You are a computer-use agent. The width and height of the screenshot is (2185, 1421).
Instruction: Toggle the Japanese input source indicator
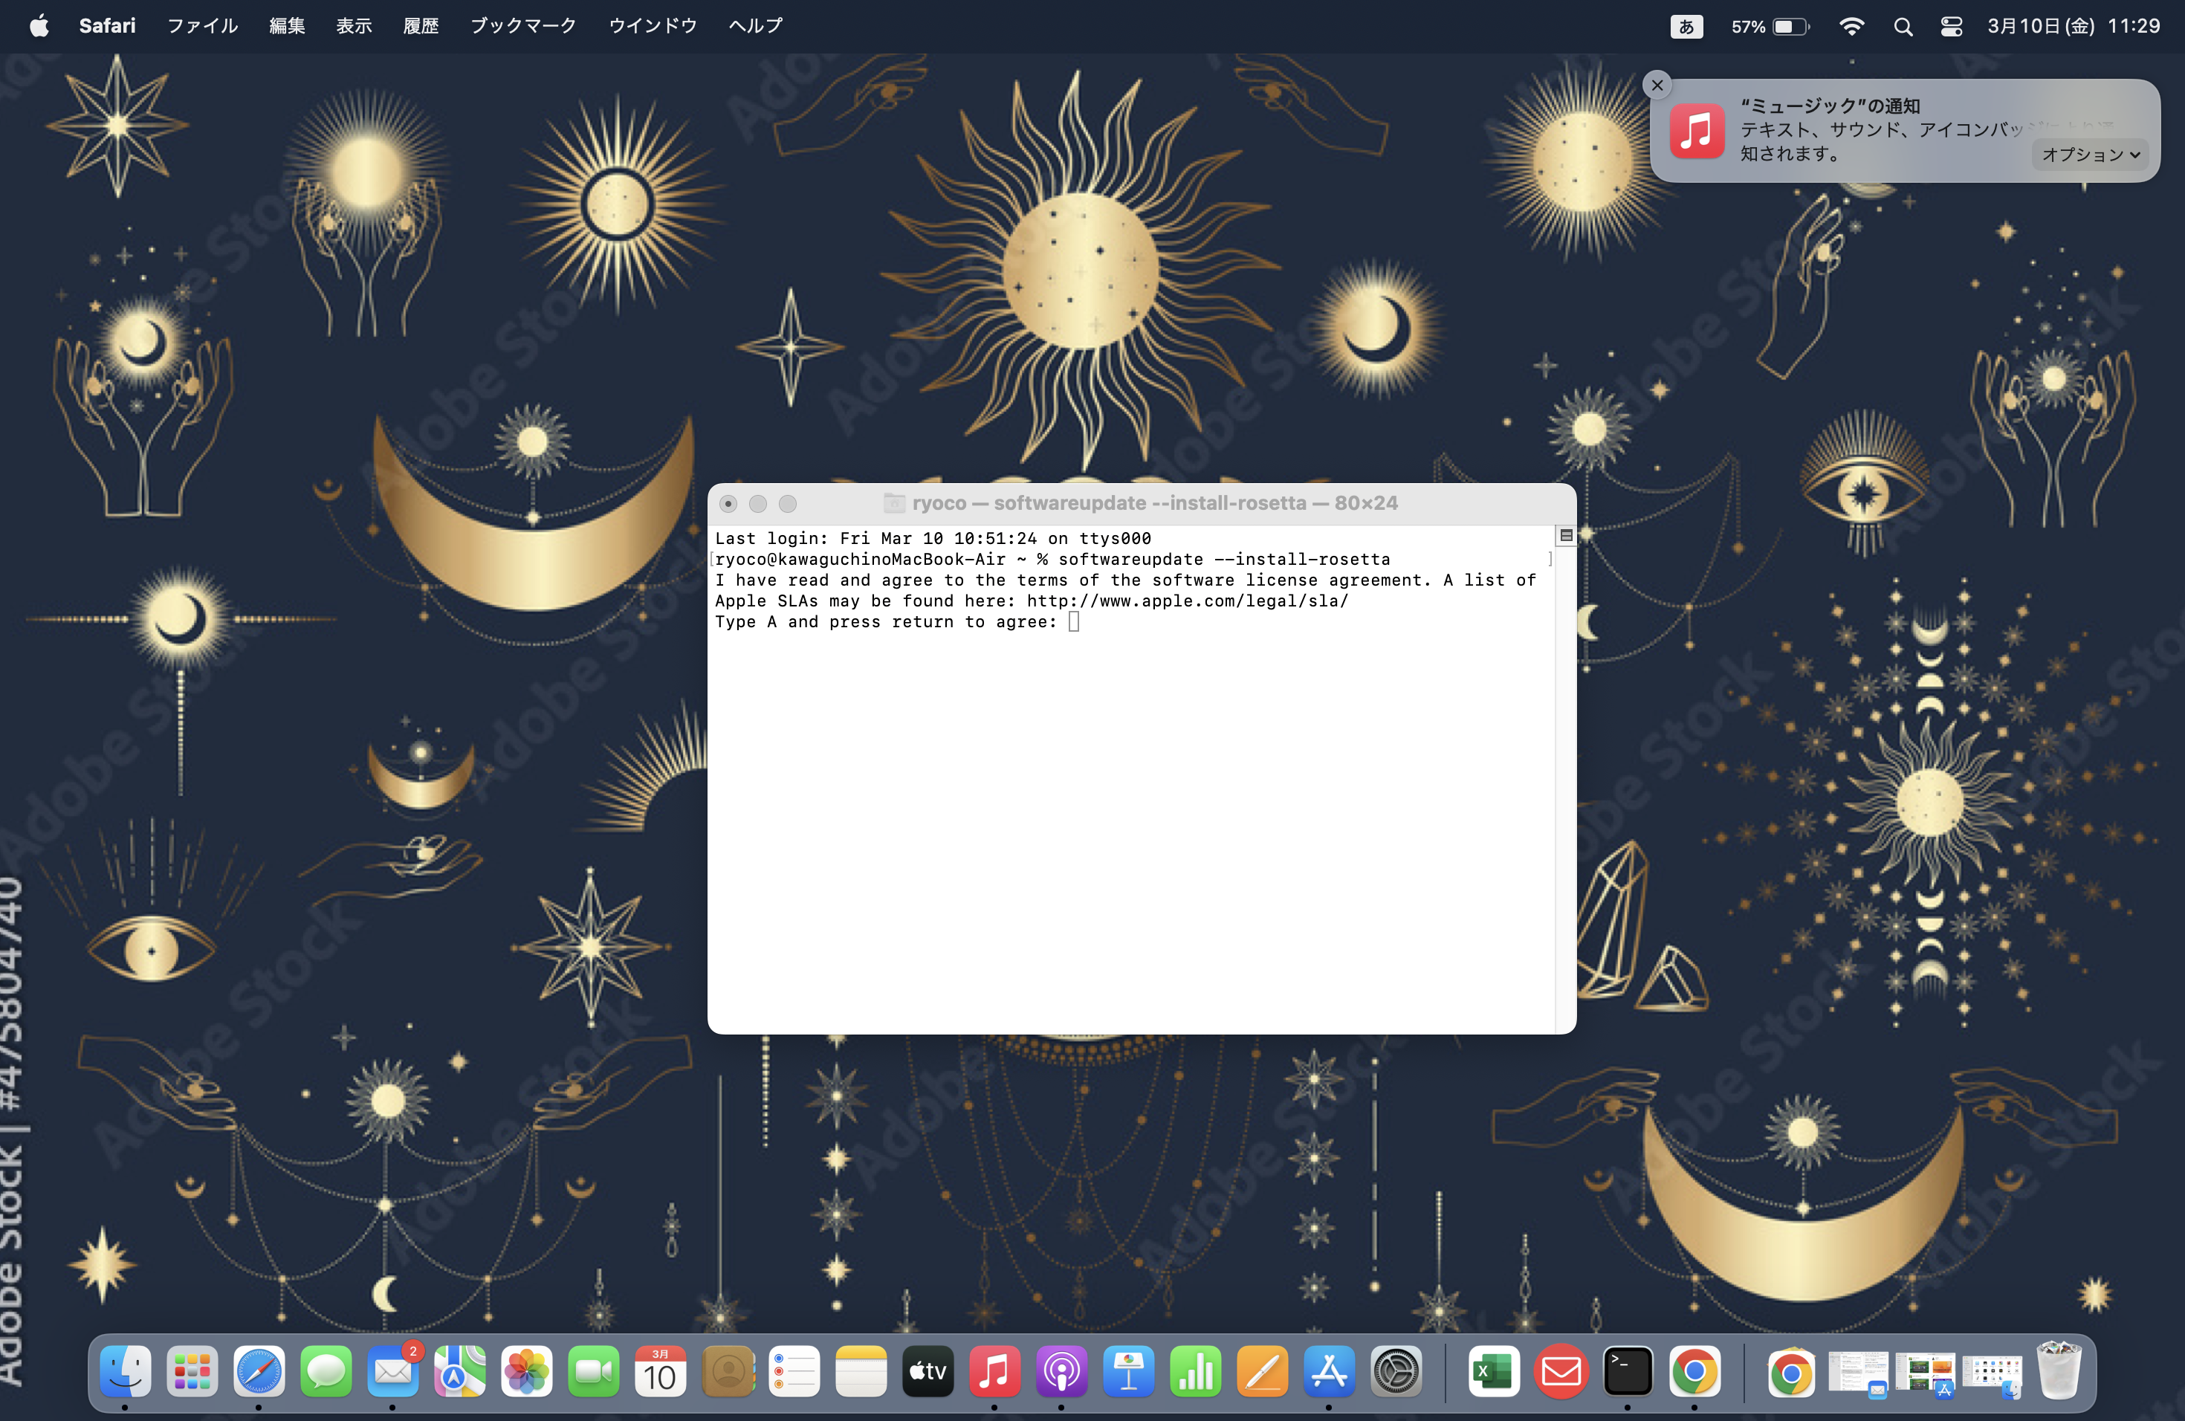1686,27
